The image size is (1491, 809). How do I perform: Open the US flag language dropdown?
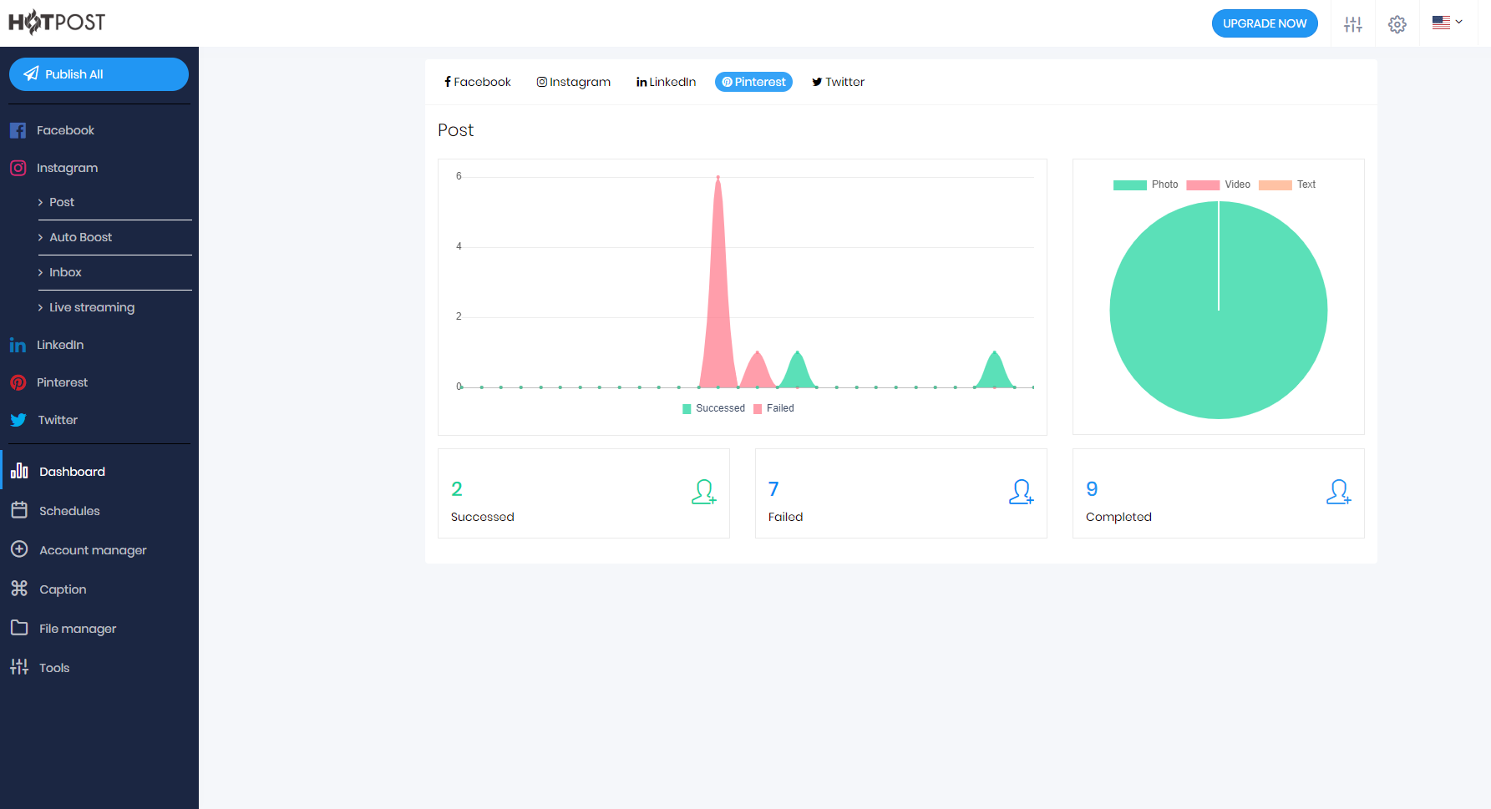[x=1447, y=23]
